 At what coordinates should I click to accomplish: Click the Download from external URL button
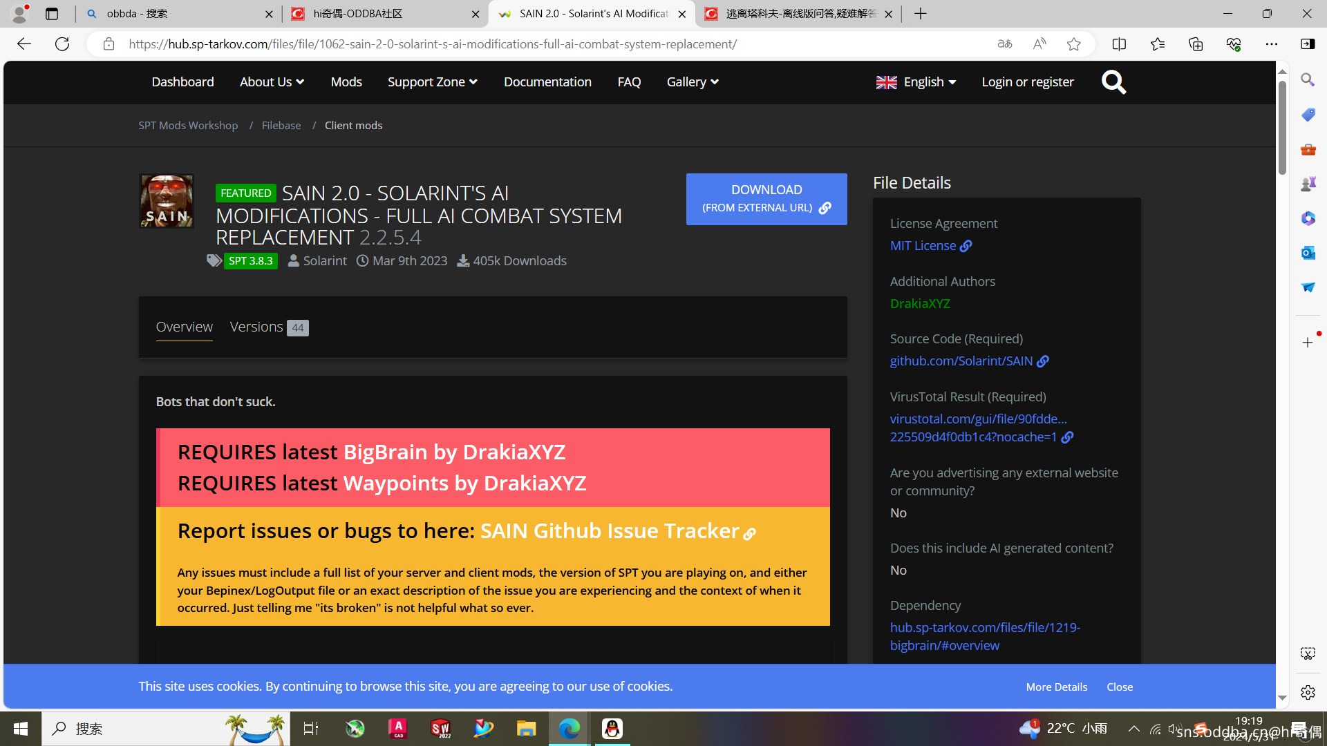click(x=766, y=199)
